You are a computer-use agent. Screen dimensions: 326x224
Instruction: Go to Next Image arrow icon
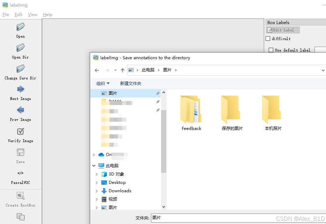[x=20, y=89]
